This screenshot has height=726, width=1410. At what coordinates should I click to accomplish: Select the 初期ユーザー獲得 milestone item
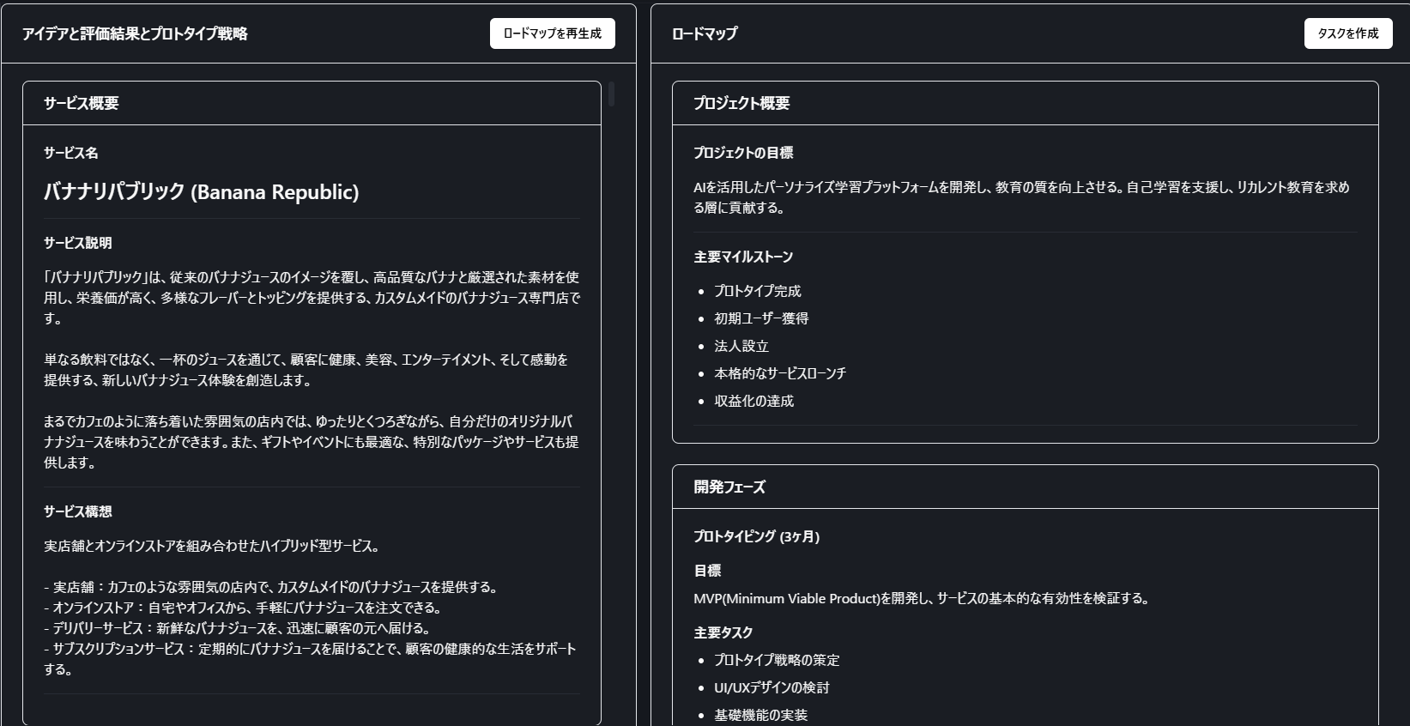click(x=761, y=318)
